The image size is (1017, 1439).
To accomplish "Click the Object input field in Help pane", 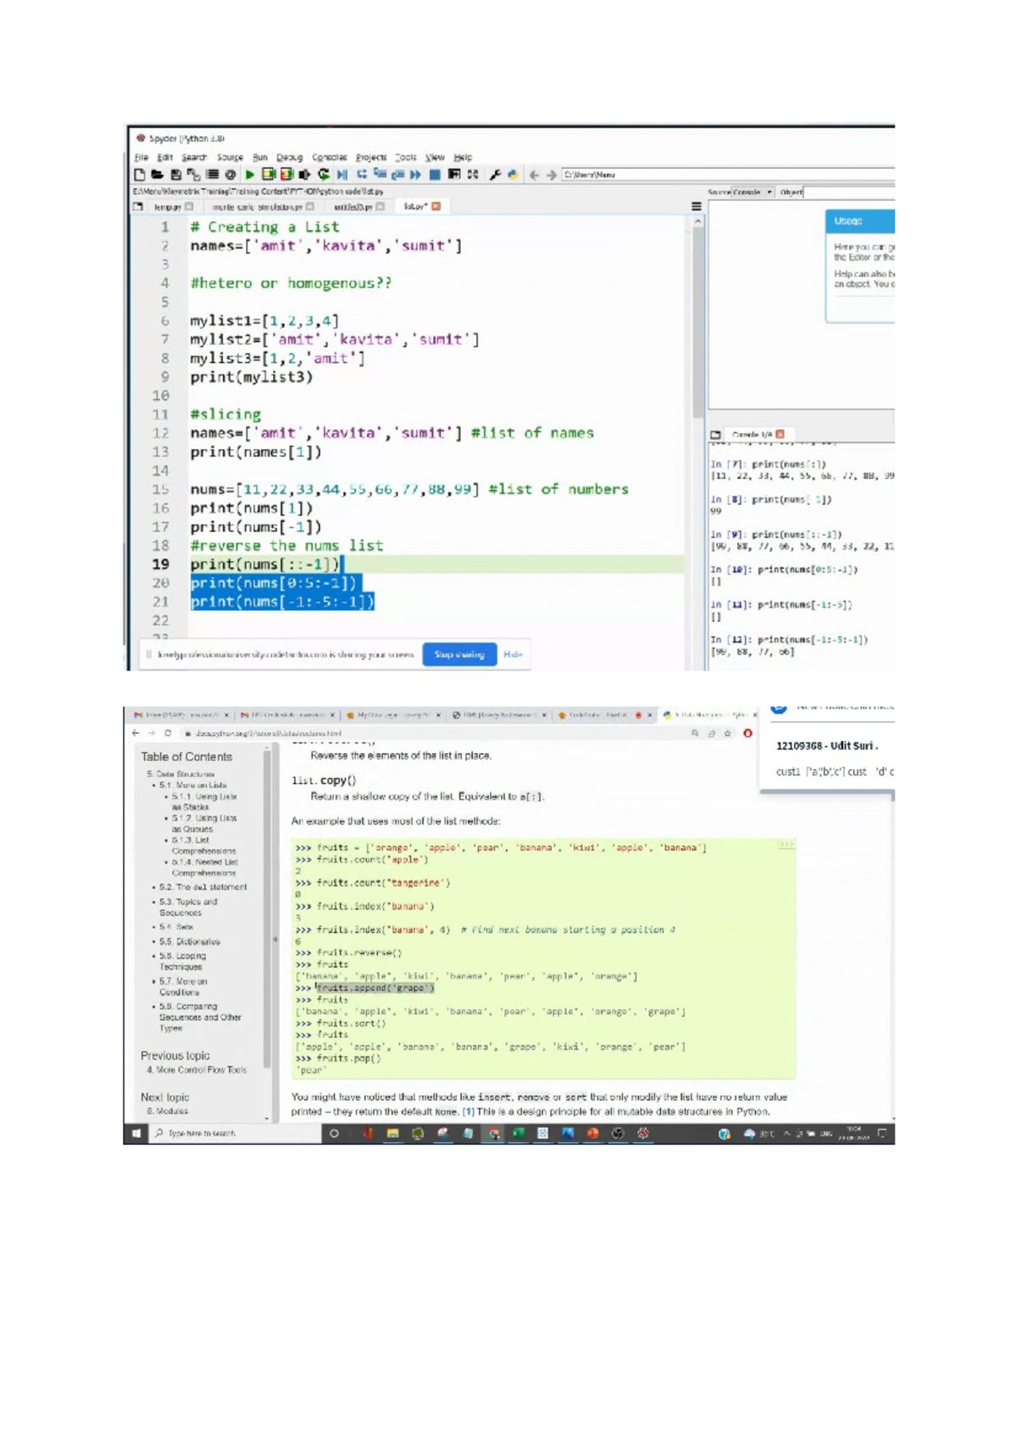I will click(x=847, y=192).
